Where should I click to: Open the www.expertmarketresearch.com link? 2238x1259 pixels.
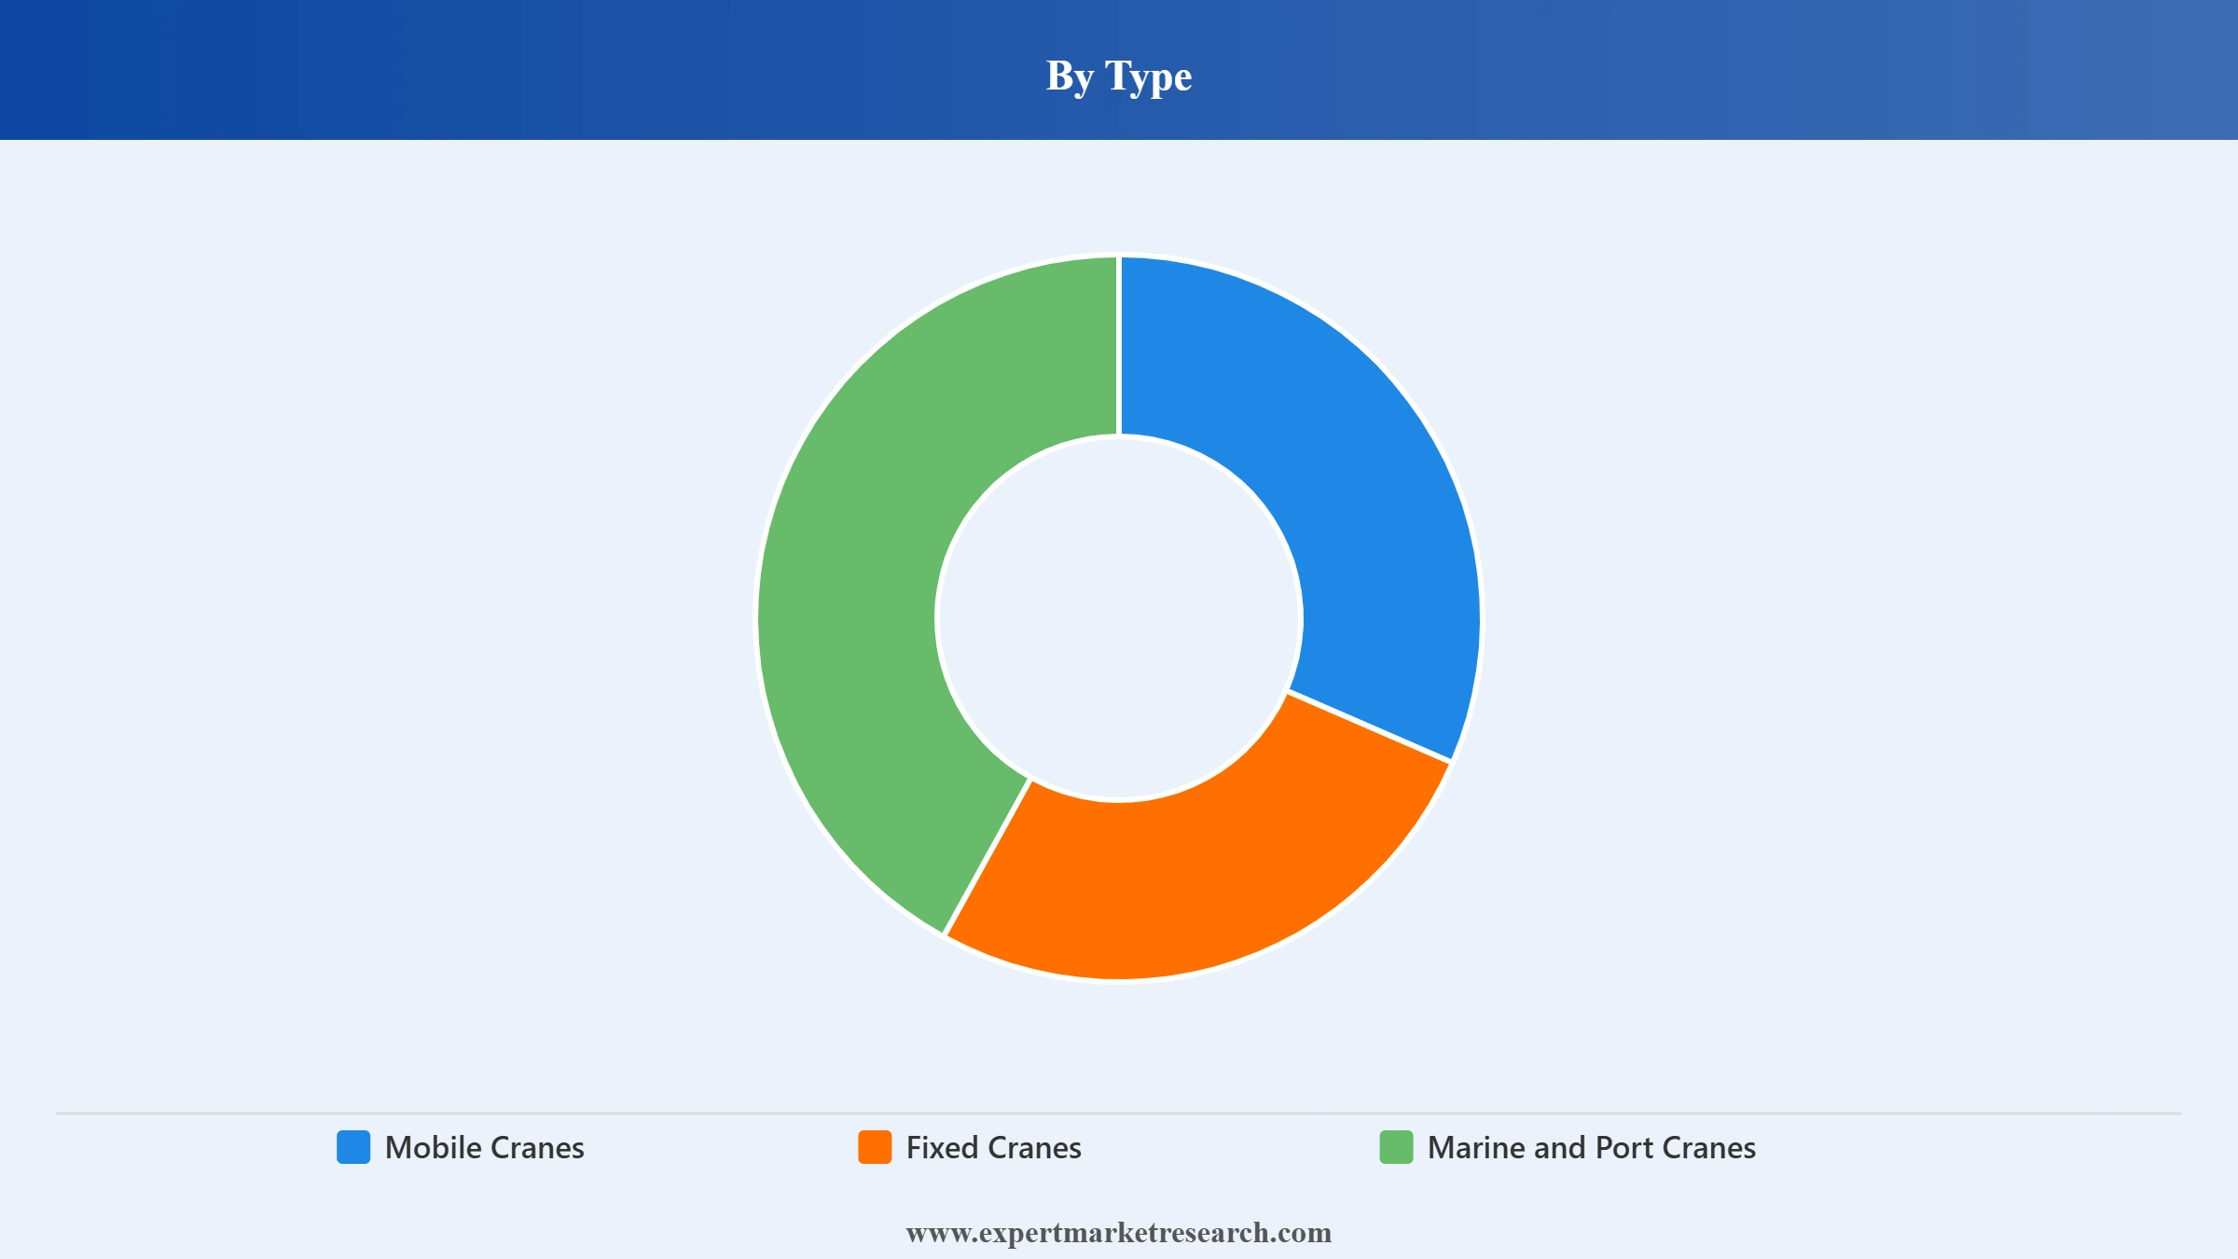click(x=1119, y=1233)
